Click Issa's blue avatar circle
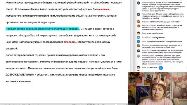187x105 pixels. tap(138, 41)
